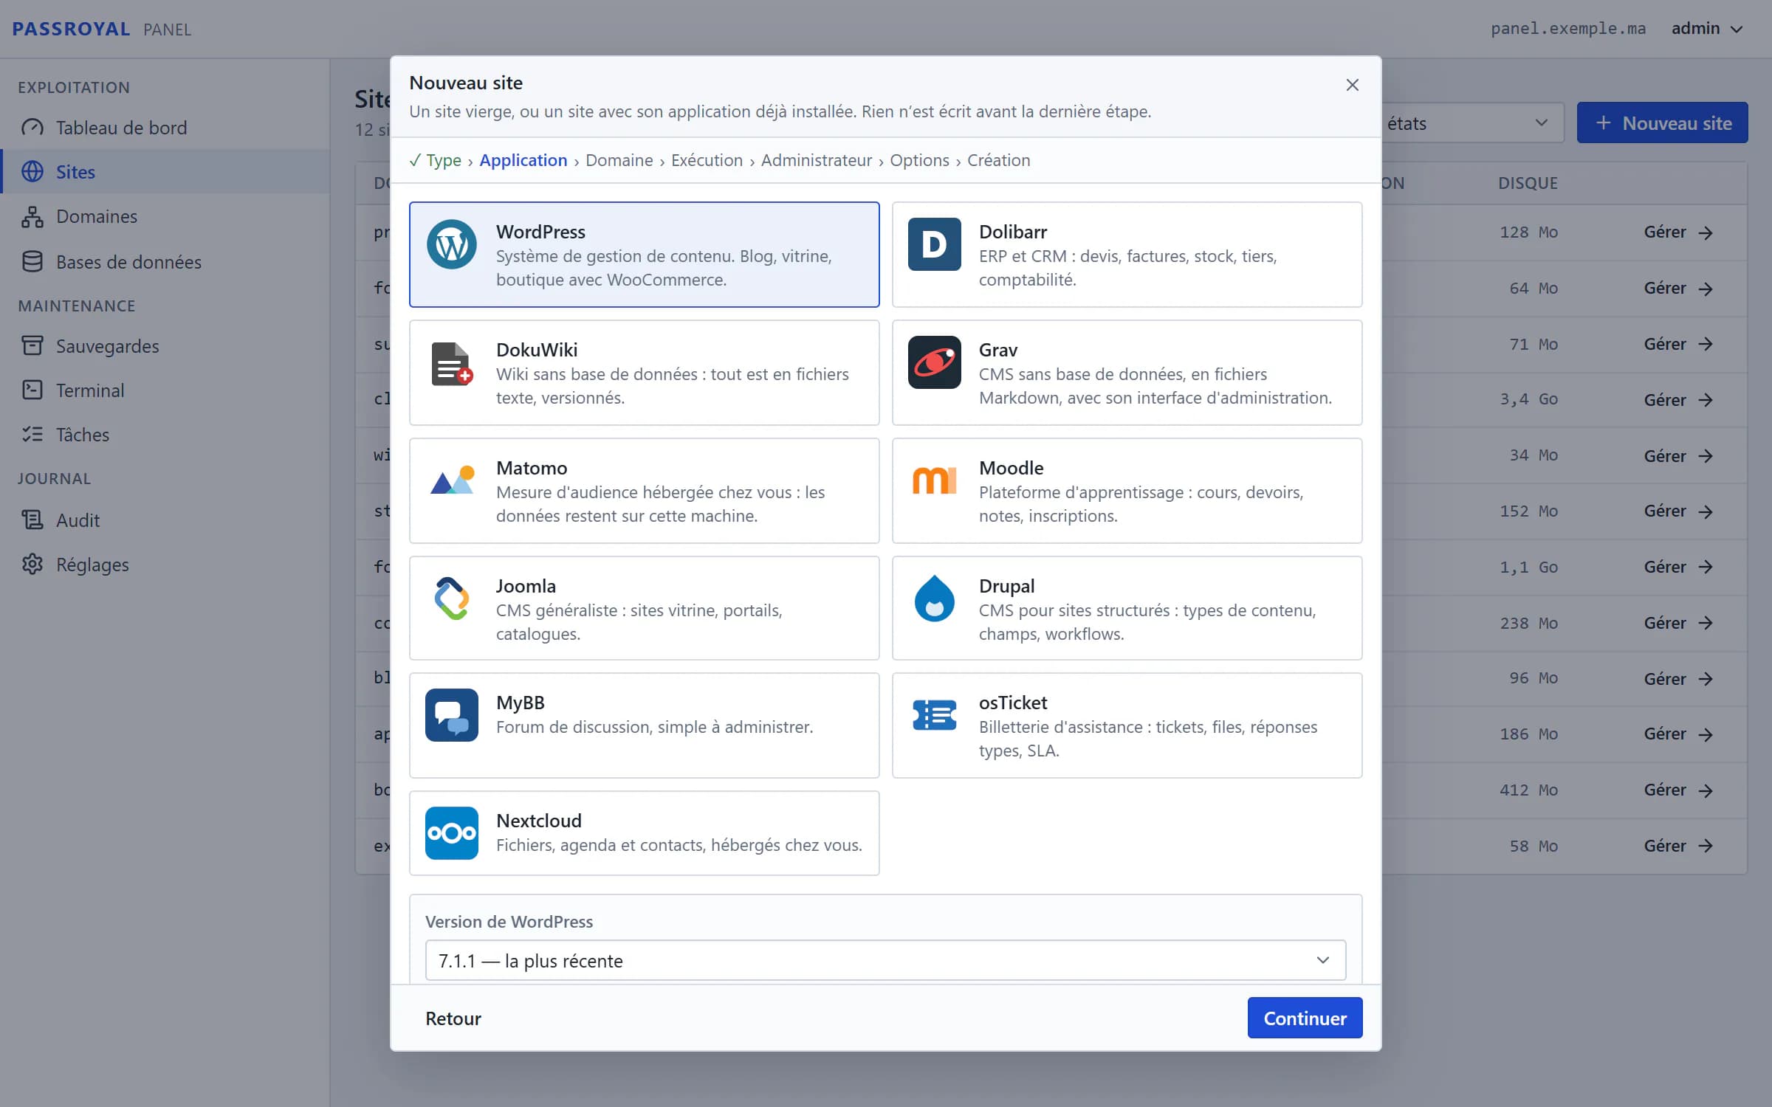Click the Sauvegardes archive icon

click(32, 345)
